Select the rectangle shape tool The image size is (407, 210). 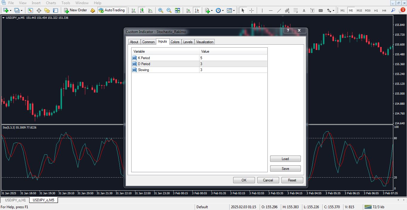[x=321, y=10]
